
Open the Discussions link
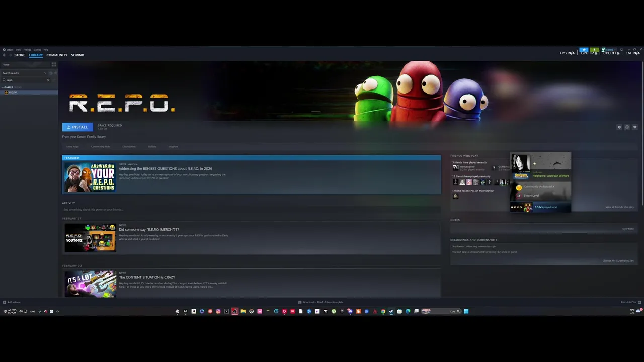pyautogui.click(x=129, y=147)
